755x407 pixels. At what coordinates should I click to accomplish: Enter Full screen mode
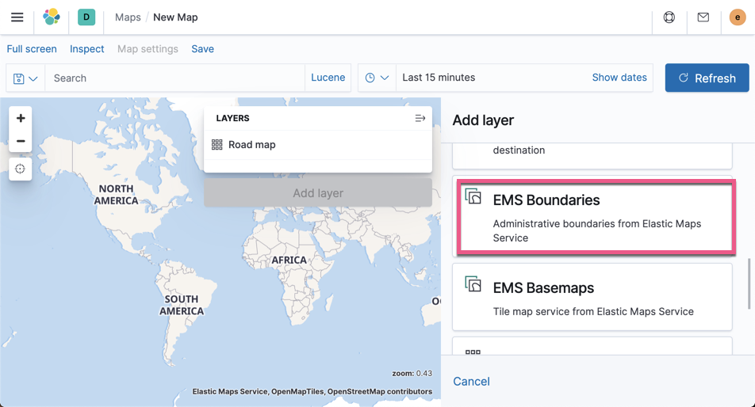coord(32,49)
